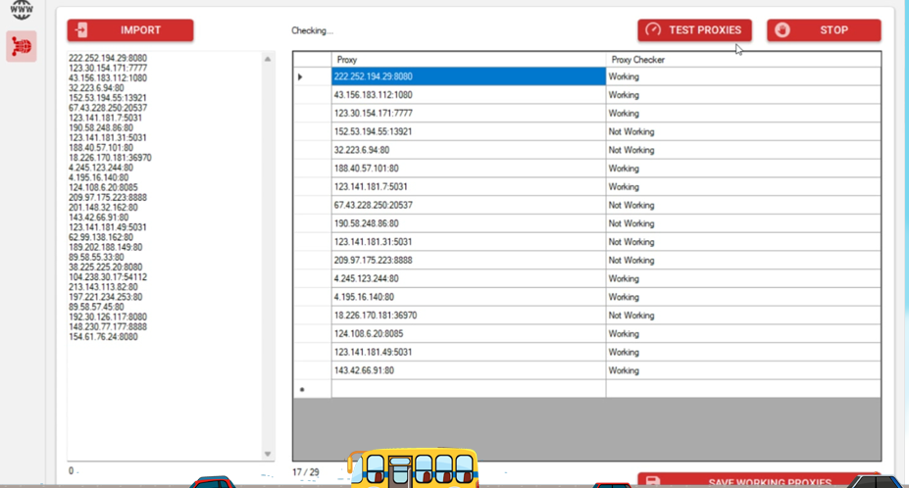Click the new-row asterisk marker
Image resolution: width=909 pixels, height=488 pixels.
click(302, 389)
